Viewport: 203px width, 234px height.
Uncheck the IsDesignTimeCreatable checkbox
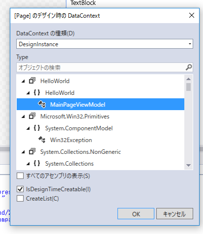(20, 189)
